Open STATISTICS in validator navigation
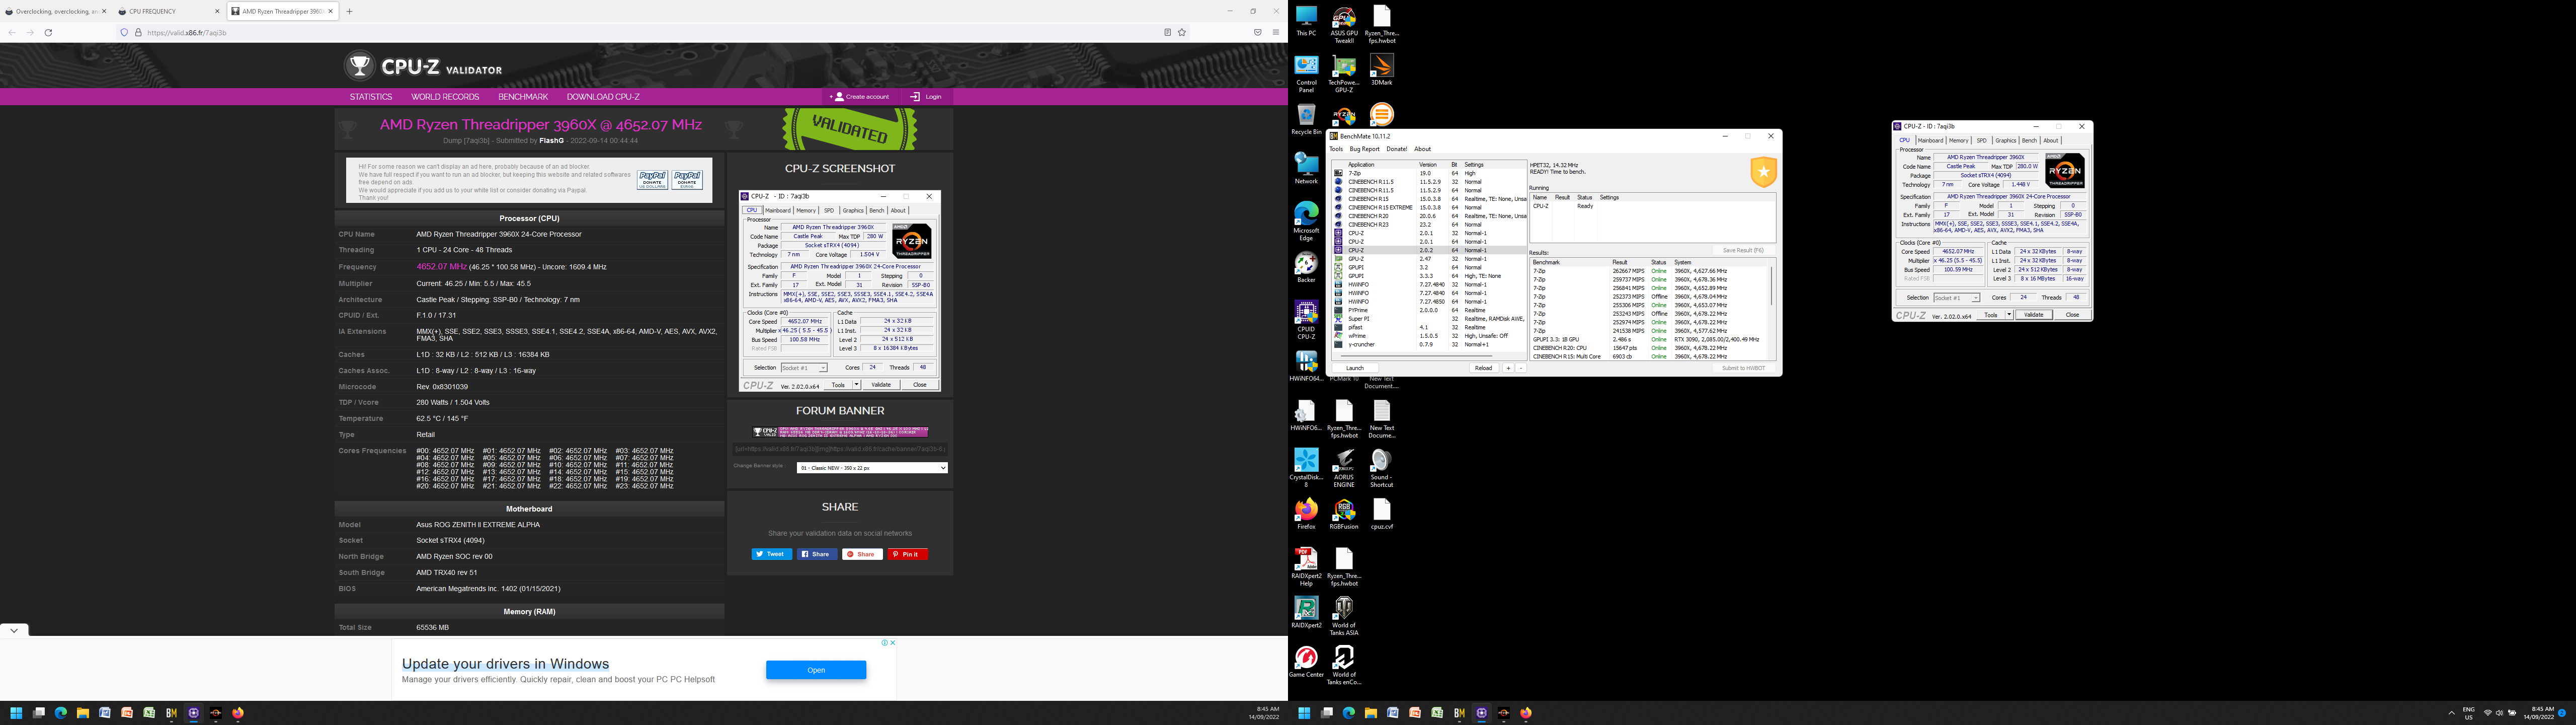 pyautogui.click(x=371, y=97)
